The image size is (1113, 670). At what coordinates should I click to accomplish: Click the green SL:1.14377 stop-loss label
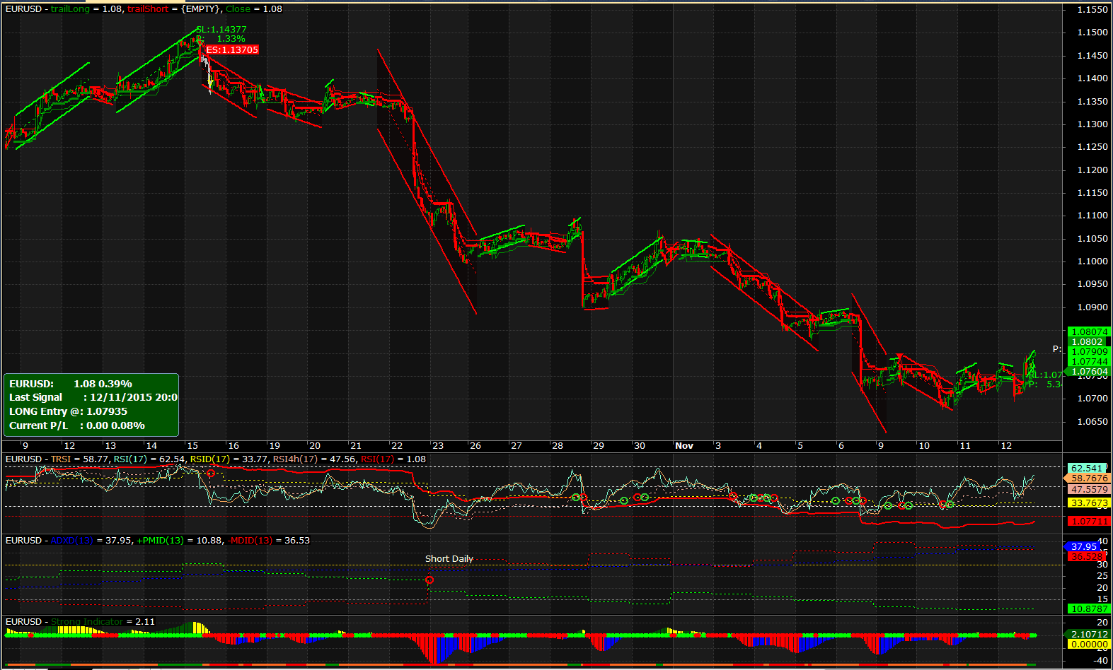tap(221, 30)
